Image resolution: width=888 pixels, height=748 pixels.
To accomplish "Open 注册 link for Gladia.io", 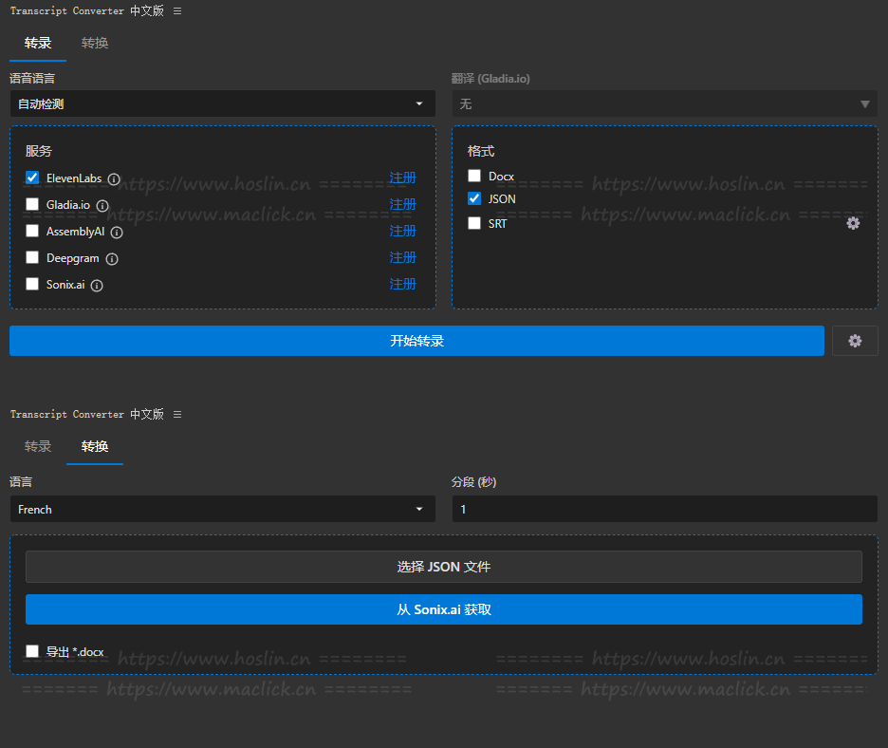I will (402, 204).
